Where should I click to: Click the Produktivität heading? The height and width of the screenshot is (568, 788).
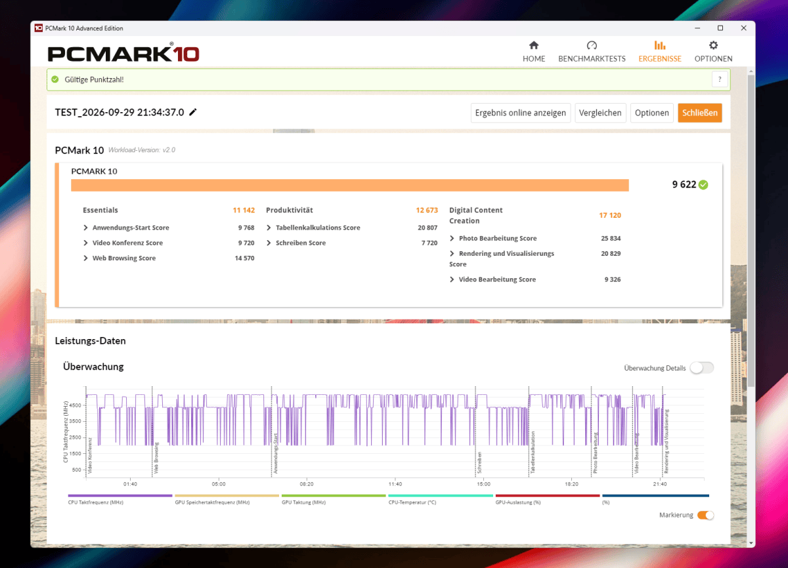tap(290, 210)
